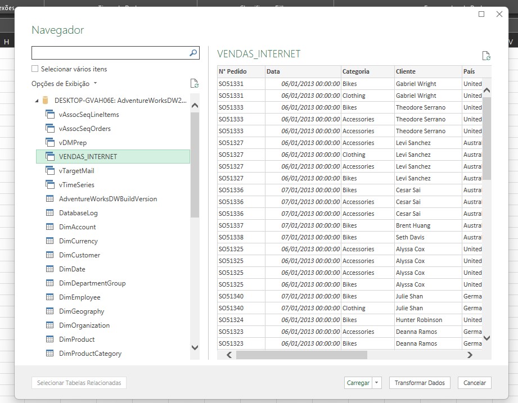
Task: Click the refresh icon beside Opções de Exibição
Action: pyautogui.click(x=195, y=83)
